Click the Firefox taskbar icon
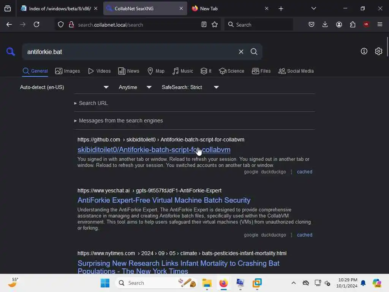The height and width of the screenshot is (292, 389). (223, 283)
